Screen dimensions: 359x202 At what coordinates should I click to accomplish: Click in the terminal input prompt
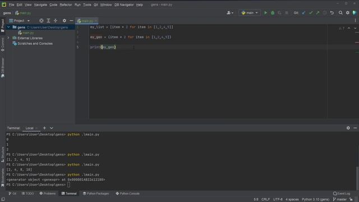point(69,185)
